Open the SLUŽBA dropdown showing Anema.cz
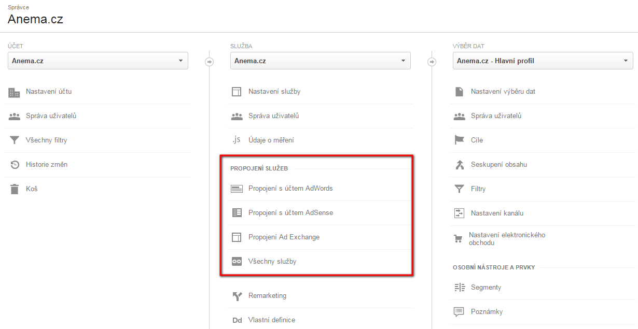Image resolution: width=638 pixels, height=329 pixels. pyautogui.click(x=321, y=61)
